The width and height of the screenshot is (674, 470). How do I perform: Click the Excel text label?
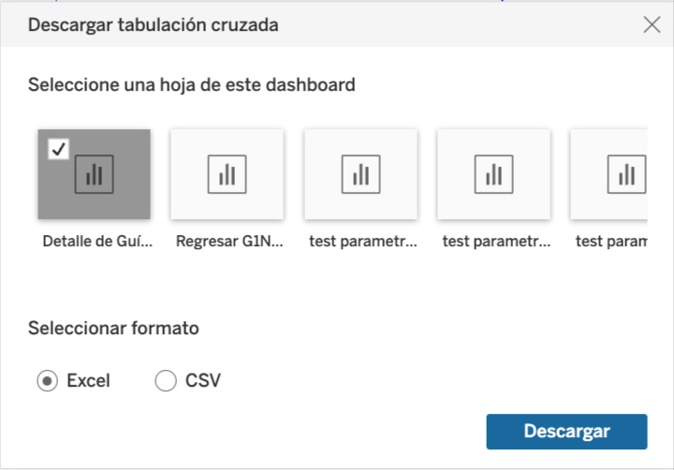click(89, 380)
